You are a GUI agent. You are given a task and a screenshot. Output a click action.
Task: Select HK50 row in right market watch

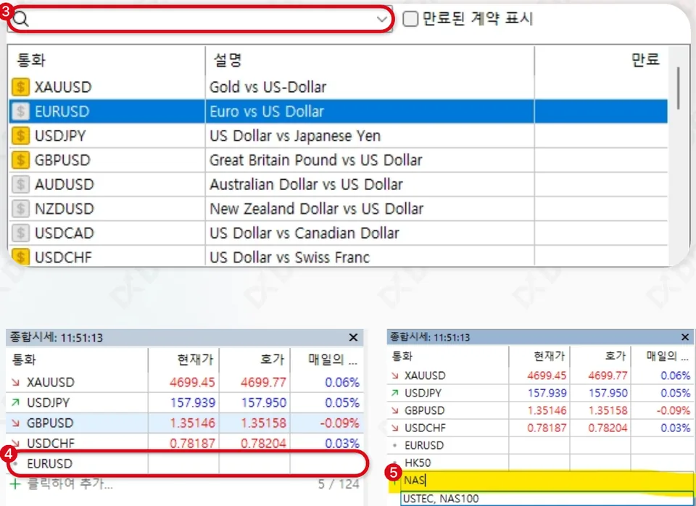[539, 463]
